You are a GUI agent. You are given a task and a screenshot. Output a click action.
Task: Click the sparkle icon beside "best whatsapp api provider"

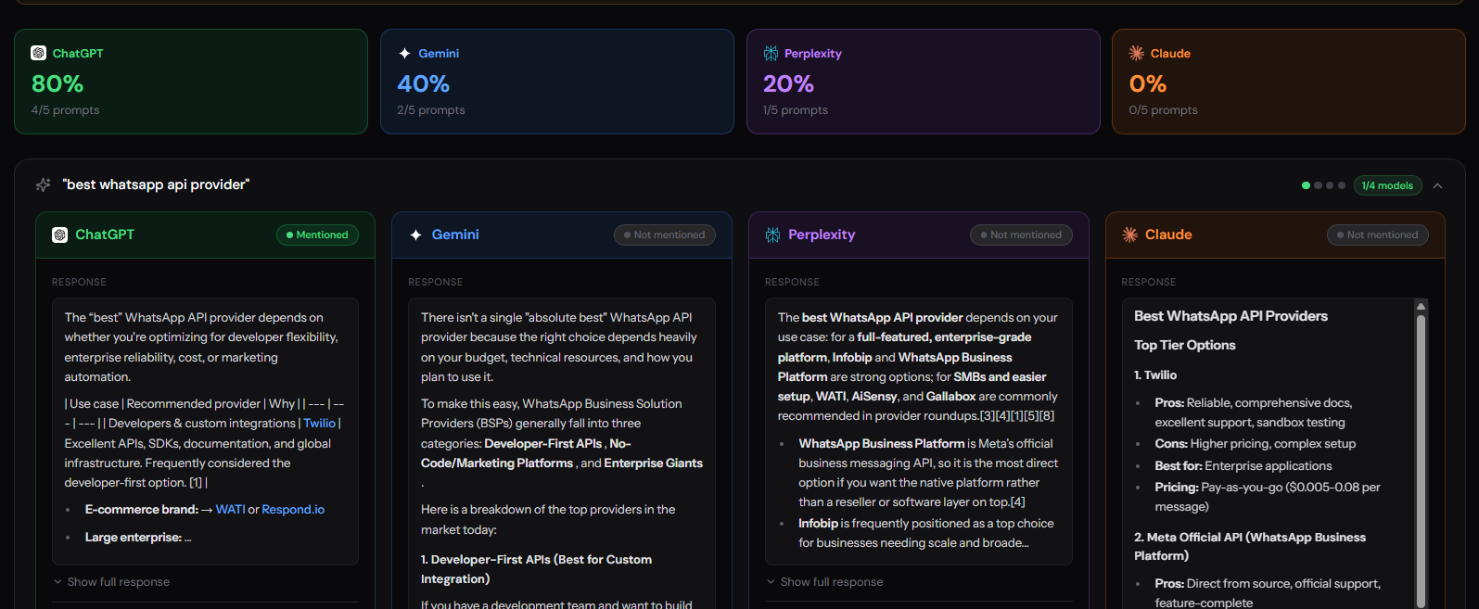coord(43,184)
